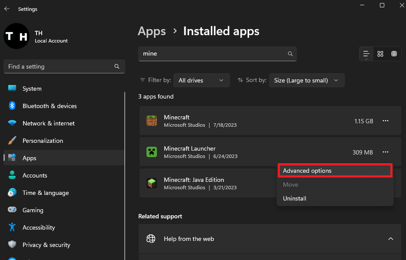
Task: Open Accounts settings
Action: [64, 175]
